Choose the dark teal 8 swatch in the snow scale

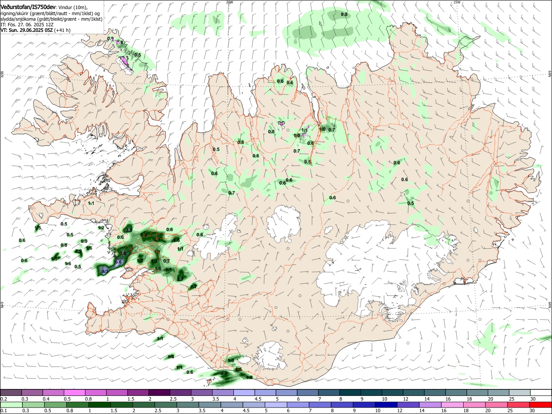(x=350, y=393)
